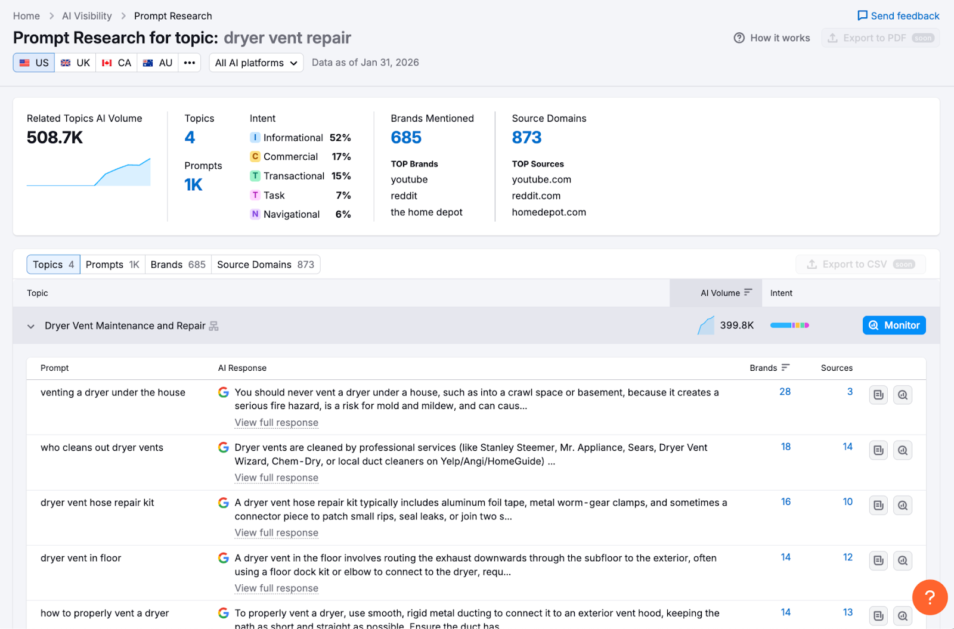Click the intent distribution color bar
The image size is (954, 629).
[x=789, y=326]
